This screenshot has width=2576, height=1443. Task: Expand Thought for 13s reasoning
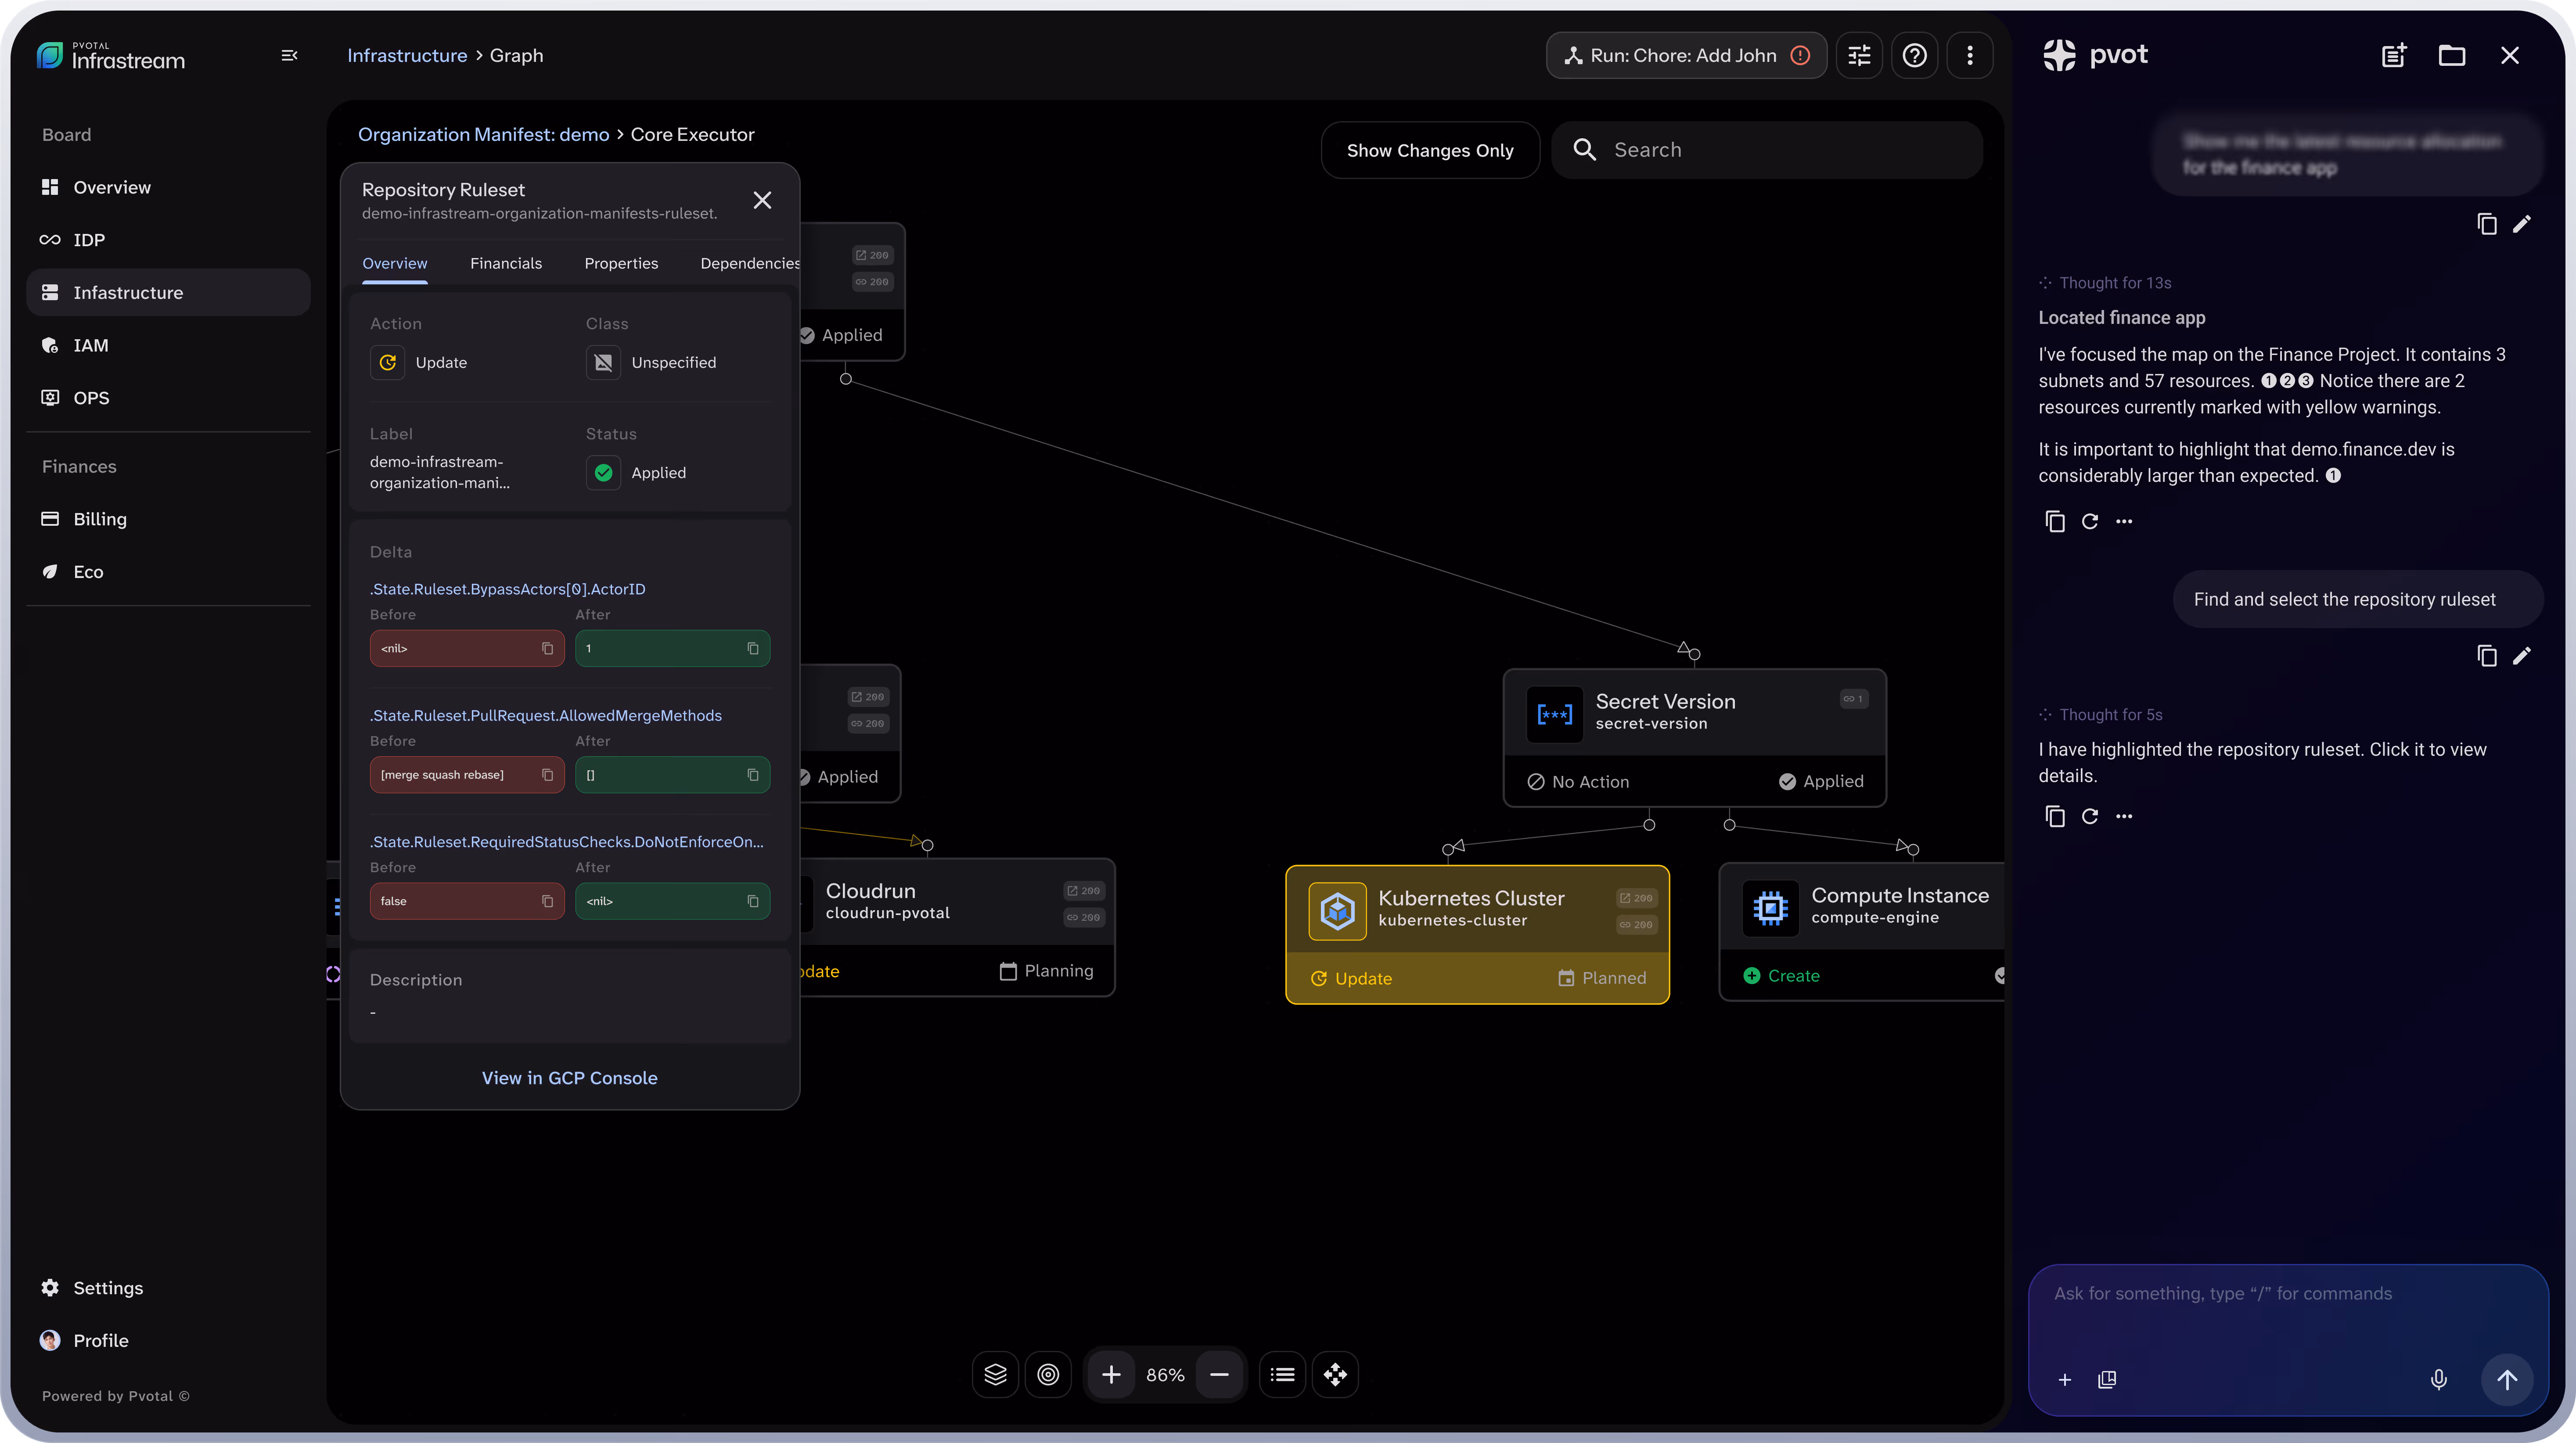coord(2105,283)
